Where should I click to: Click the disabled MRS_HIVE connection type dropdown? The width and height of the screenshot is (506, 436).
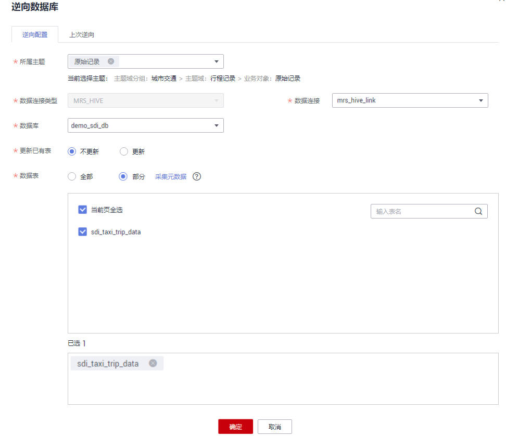tap(146, 100)
